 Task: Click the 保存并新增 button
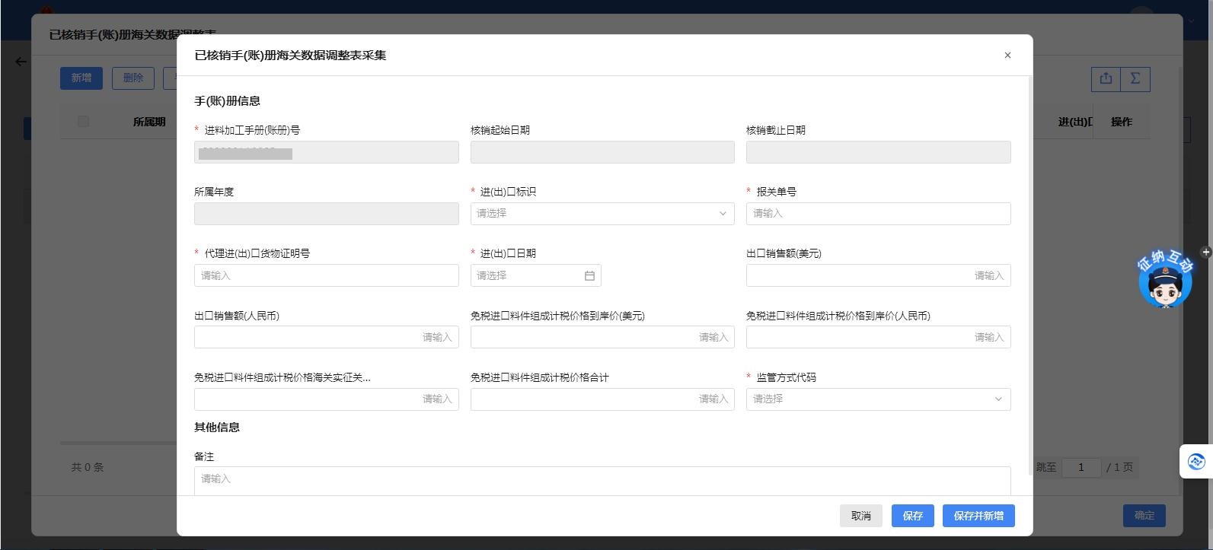point(978,516)
